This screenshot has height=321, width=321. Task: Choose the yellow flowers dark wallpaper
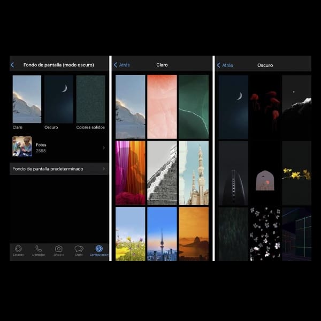tap(296, 173)
